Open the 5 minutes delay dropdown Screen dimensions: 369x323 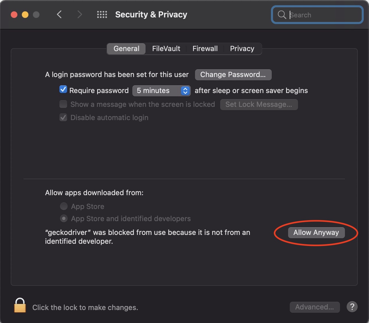click(x=161, y=91)
